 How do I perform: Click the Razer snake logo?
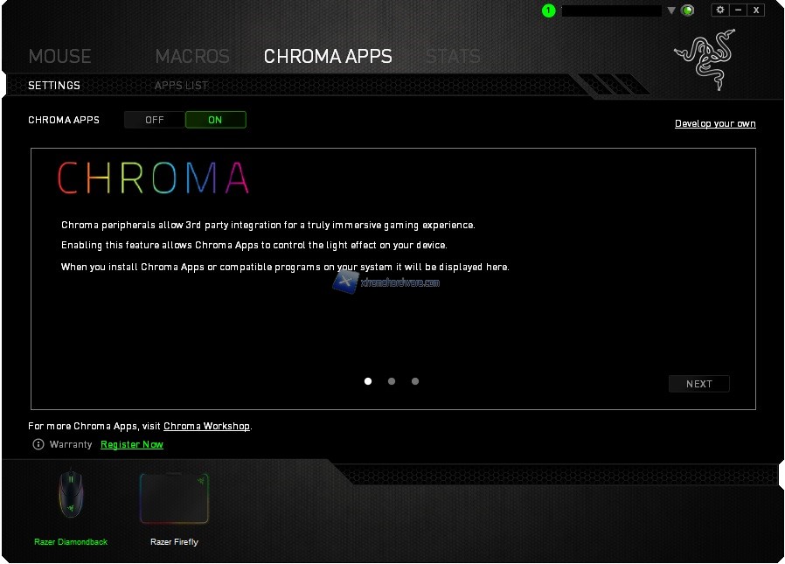[x=705, y=59]
